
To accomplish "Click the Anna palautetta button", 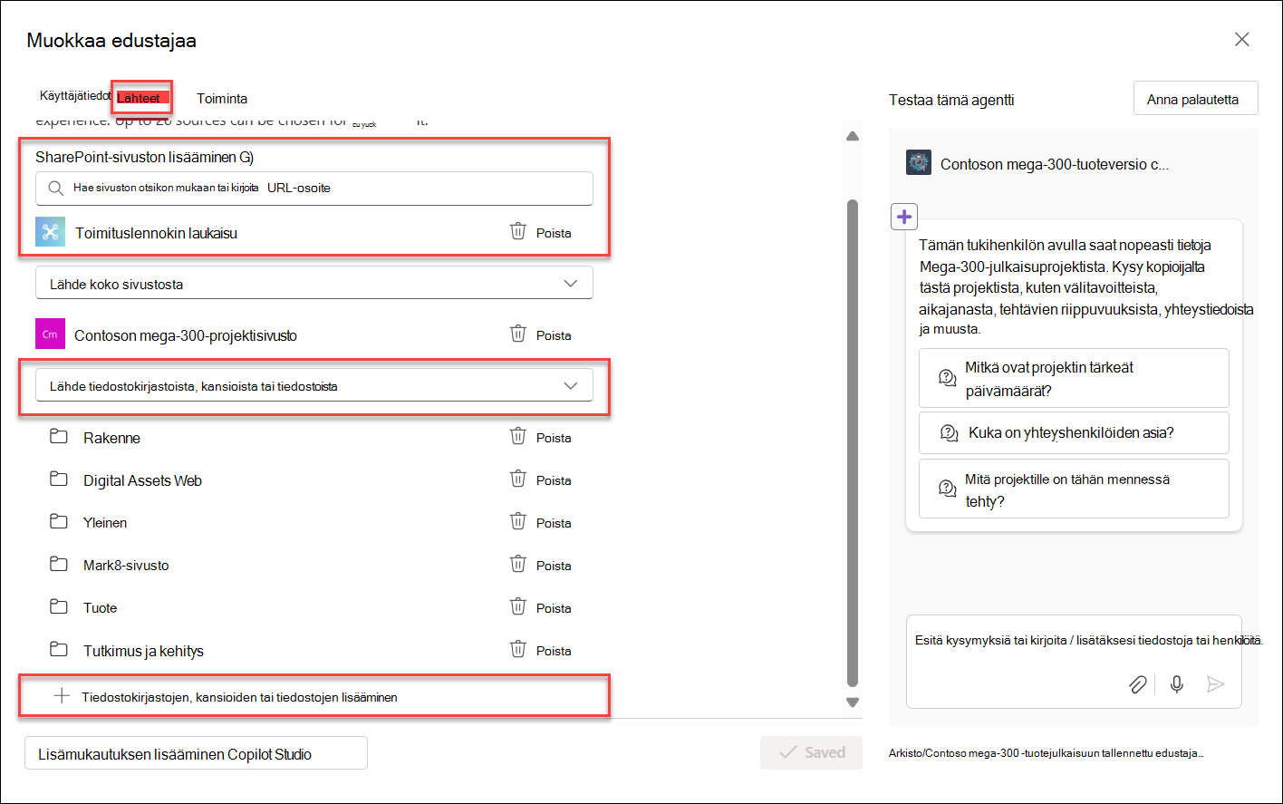I will tap(1195, 99).
